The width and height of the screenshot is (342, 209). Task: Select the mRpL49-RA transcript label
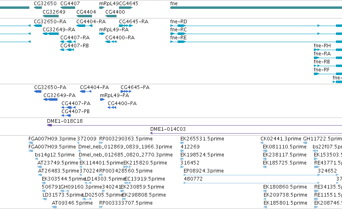click(114, 30)
